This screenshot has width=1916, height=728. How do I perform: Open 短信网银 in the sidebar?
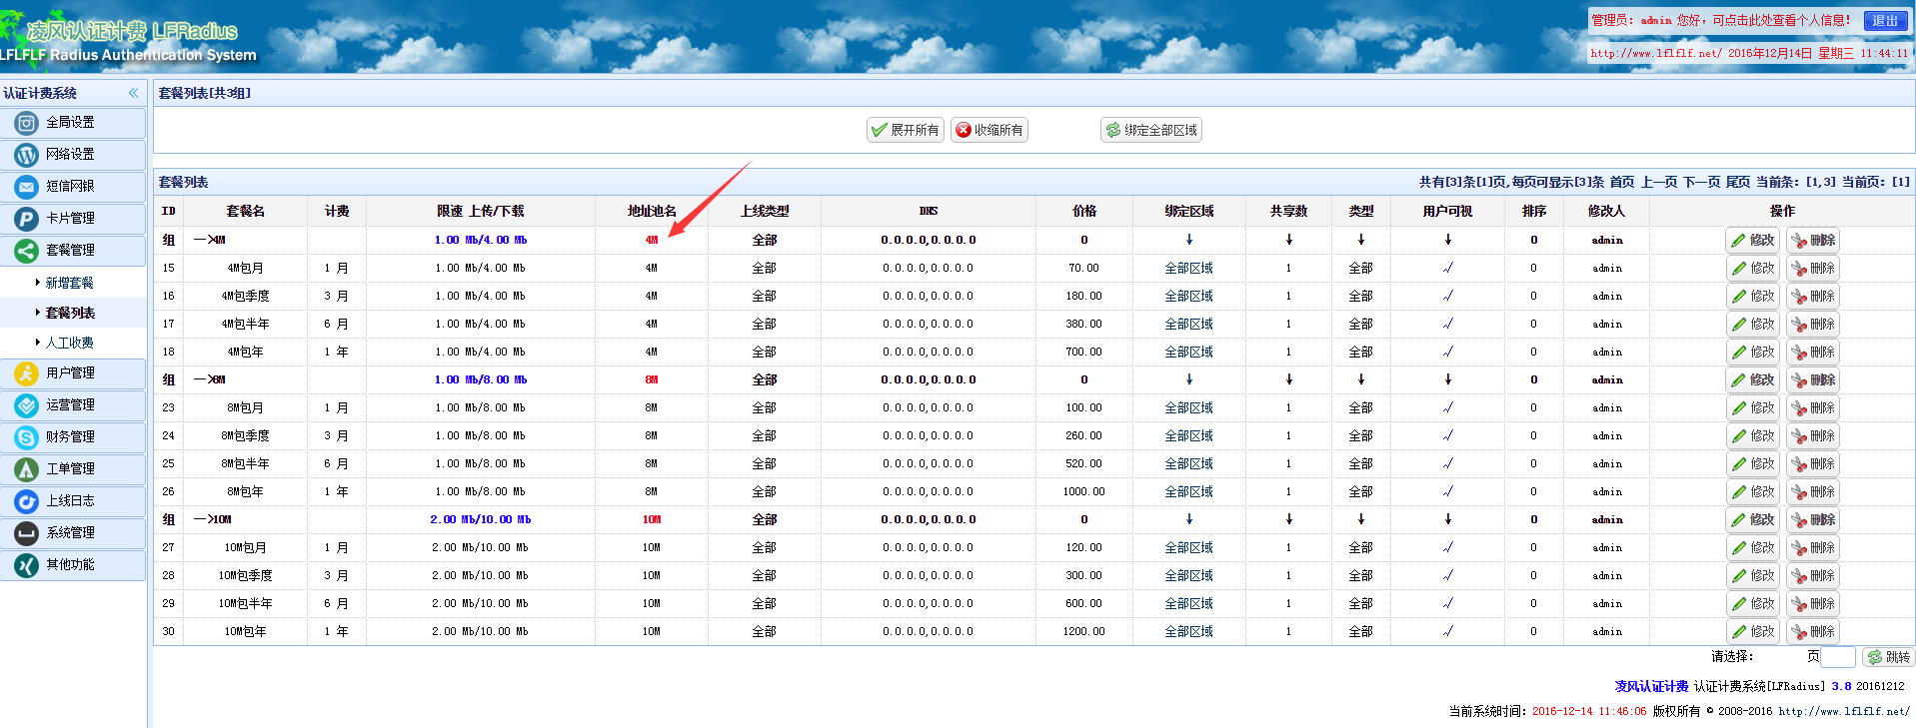[x=70, y=187]
